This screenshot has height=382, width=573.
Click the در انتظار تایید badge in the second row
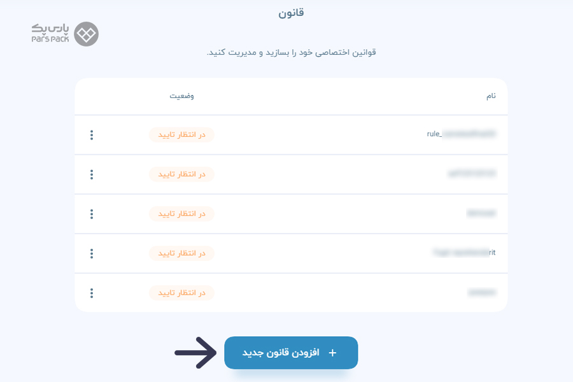[x=181, y=174]
